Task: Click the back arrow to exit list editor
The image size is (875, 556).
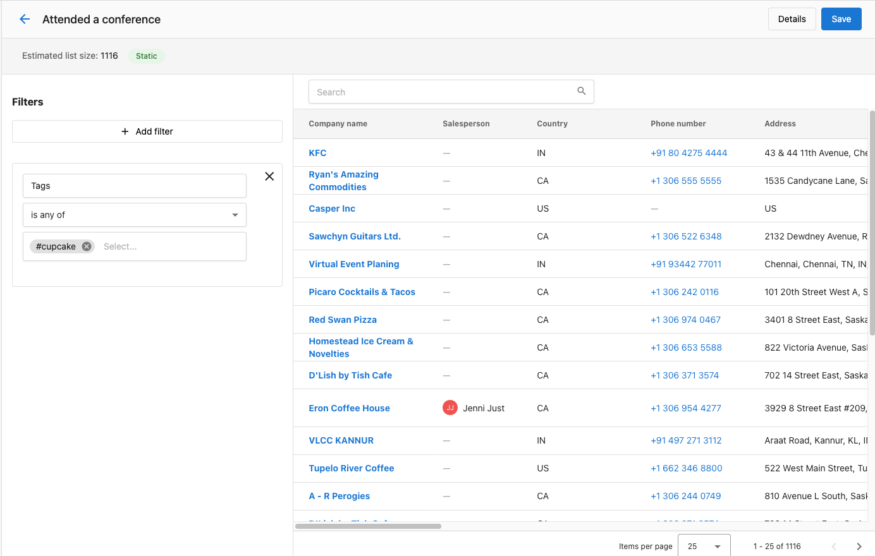Action: click(24, 19)
